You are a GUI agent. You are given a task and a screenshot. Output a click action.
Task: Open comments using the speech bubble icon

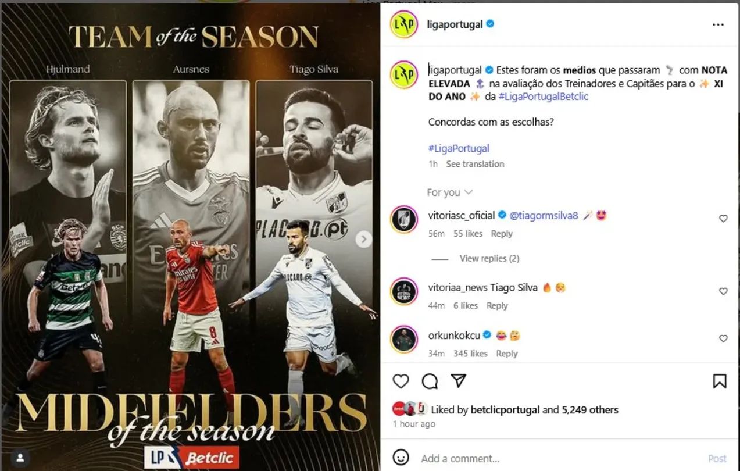430,381
